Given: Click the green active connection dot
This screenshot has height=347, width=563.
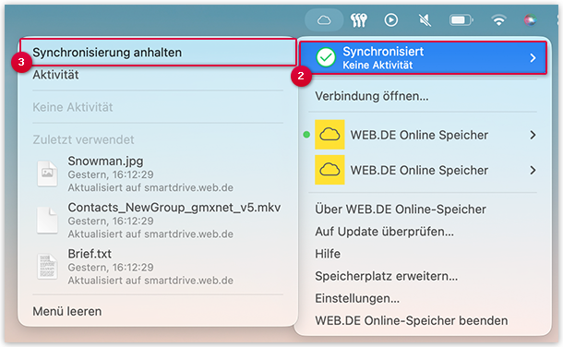Looking at the screenshot, I should [306, 135].
